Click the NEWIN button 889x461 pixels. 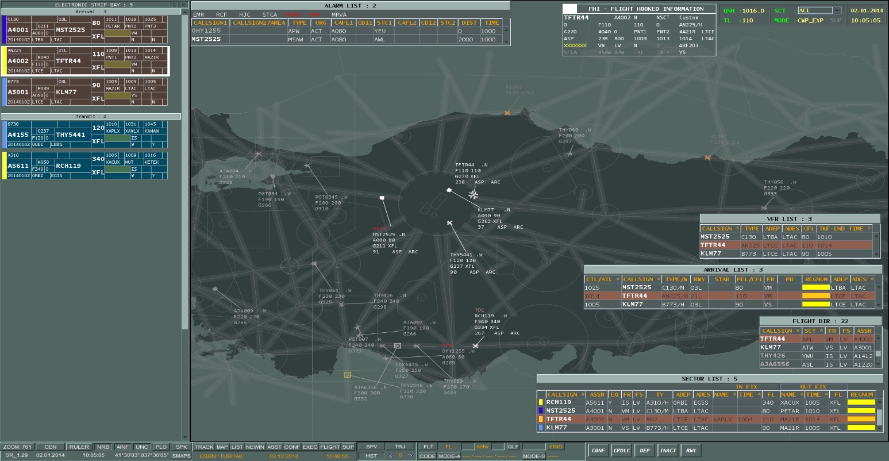[255, 447]
